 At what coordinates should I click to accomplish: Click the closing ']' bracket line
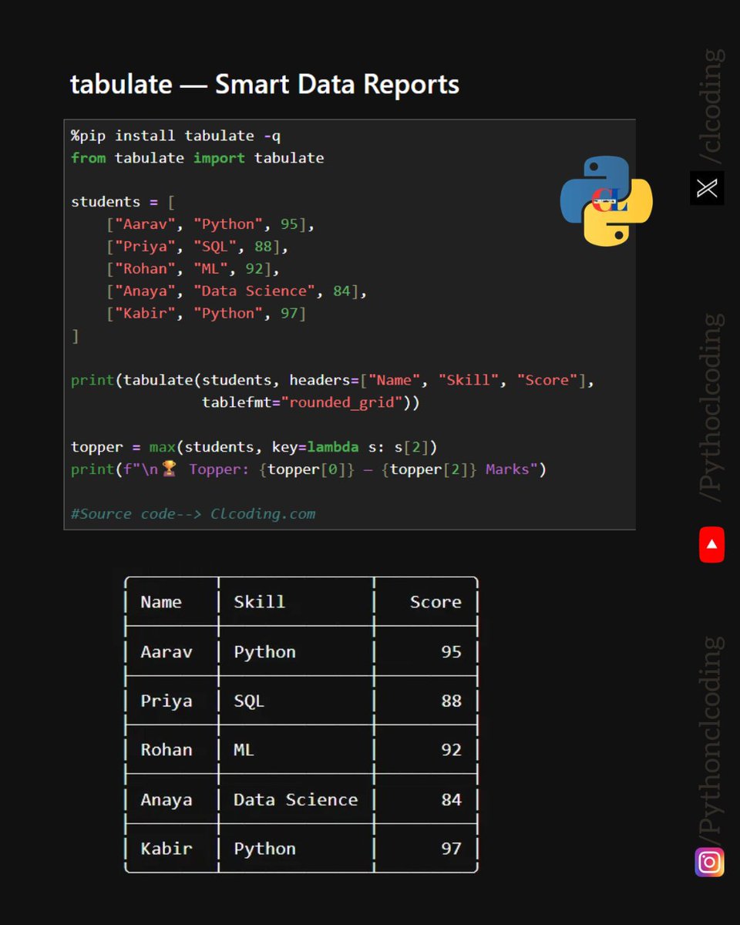coord(75,336)
